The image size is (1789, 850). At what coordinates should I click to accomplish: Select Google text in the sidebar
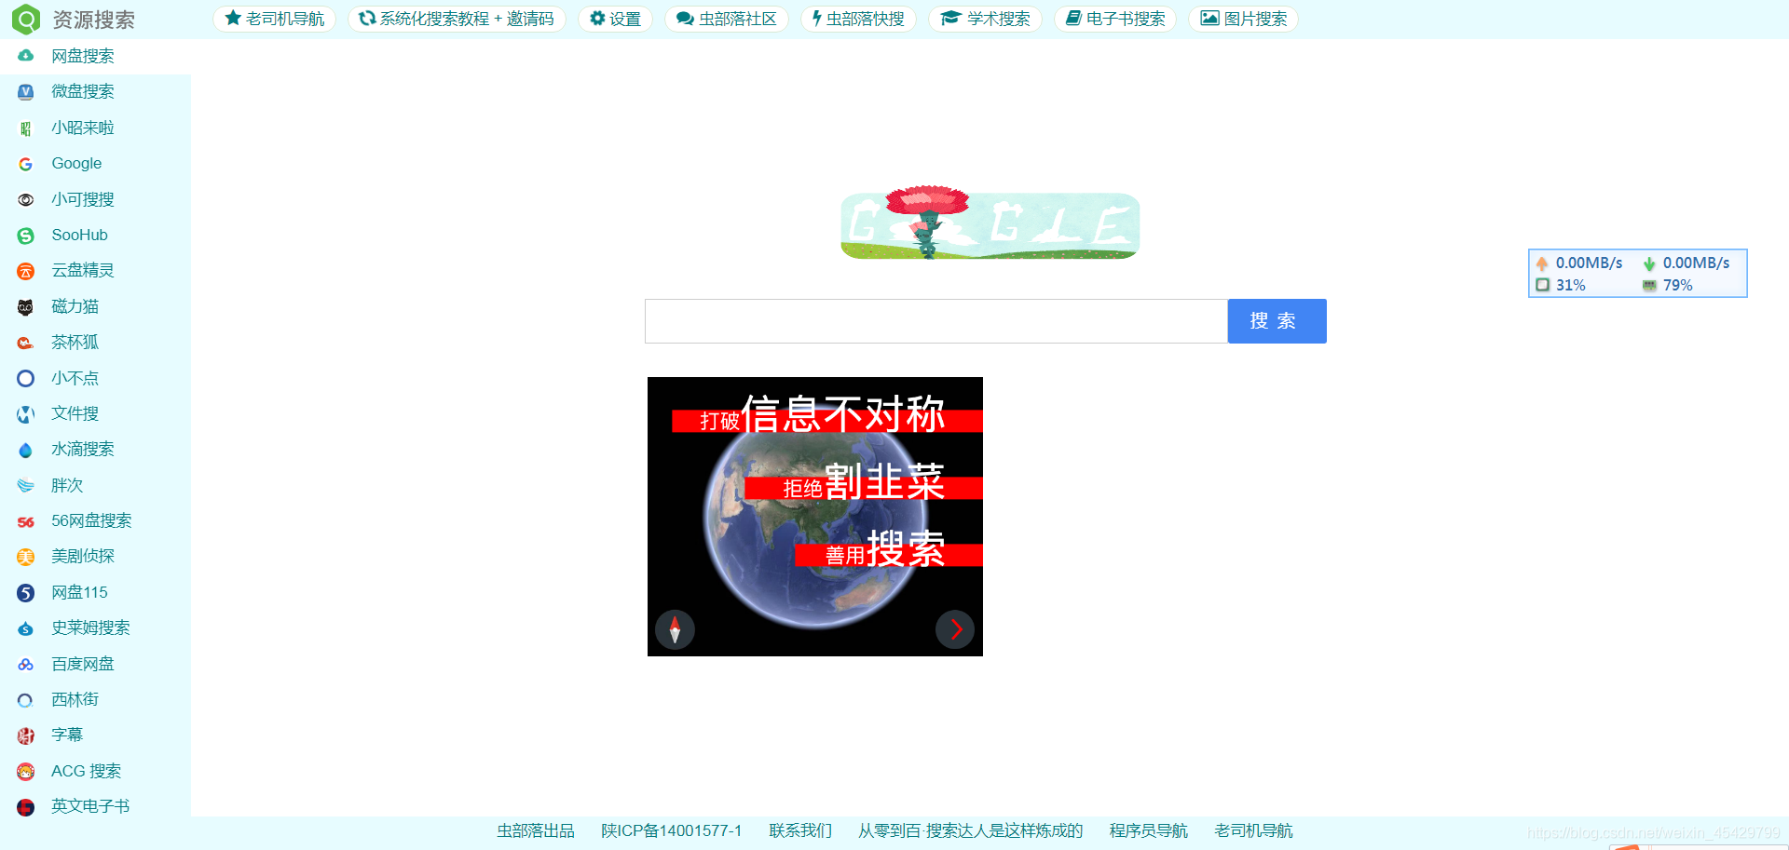76,164
